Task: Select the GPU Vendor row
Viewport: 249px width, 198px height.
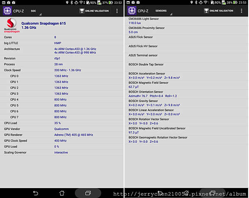Action: click(62, 129)
